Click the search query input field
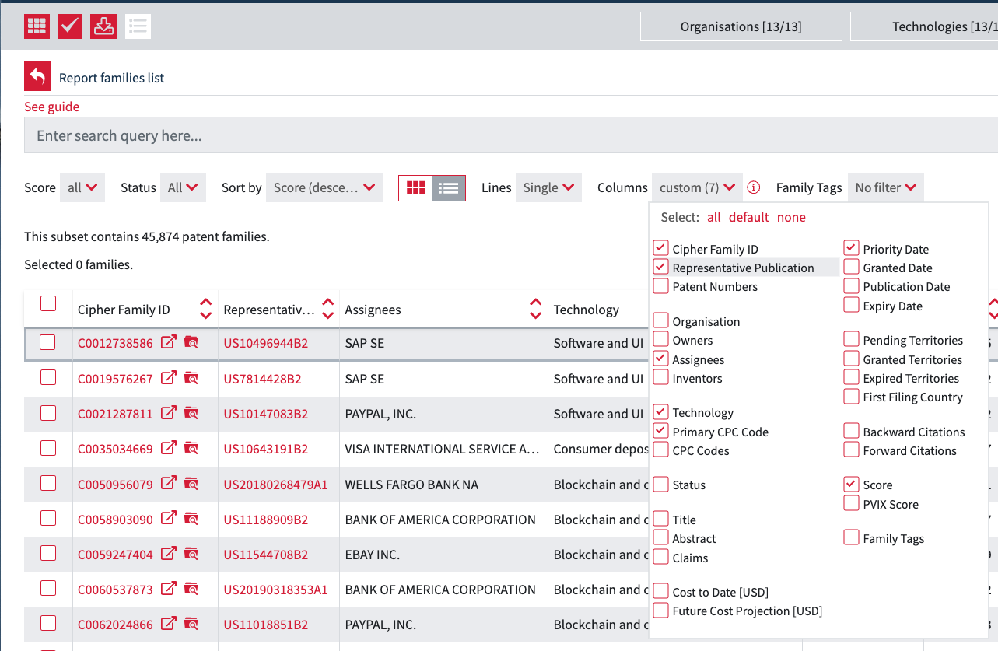Screen dimensions: 998x651 511,135
